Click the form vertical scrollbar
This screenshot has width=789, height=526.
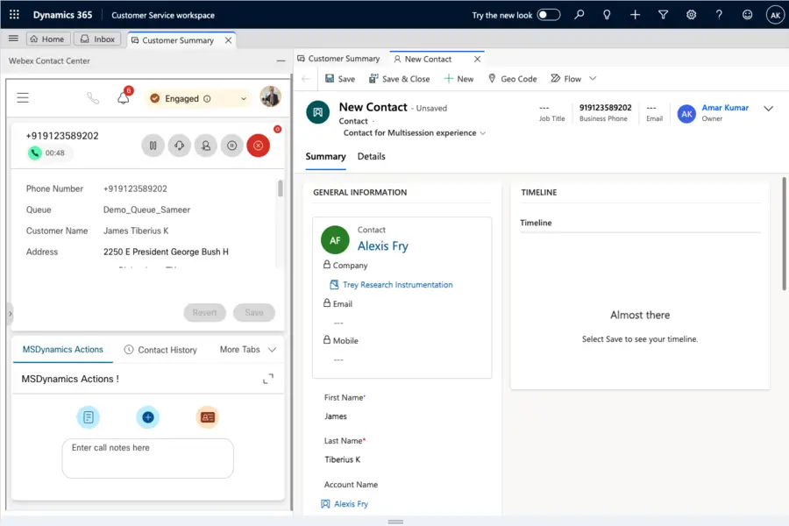[784, 233]
